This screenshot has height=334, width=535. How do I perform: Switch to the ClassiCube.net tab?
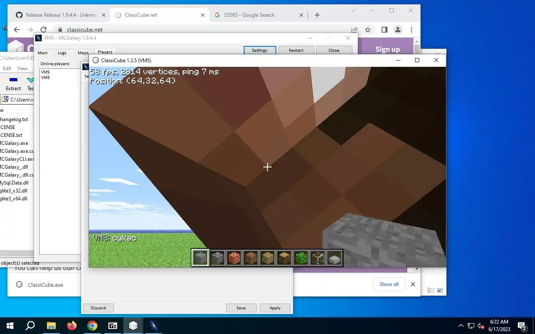tap(159, 15)
